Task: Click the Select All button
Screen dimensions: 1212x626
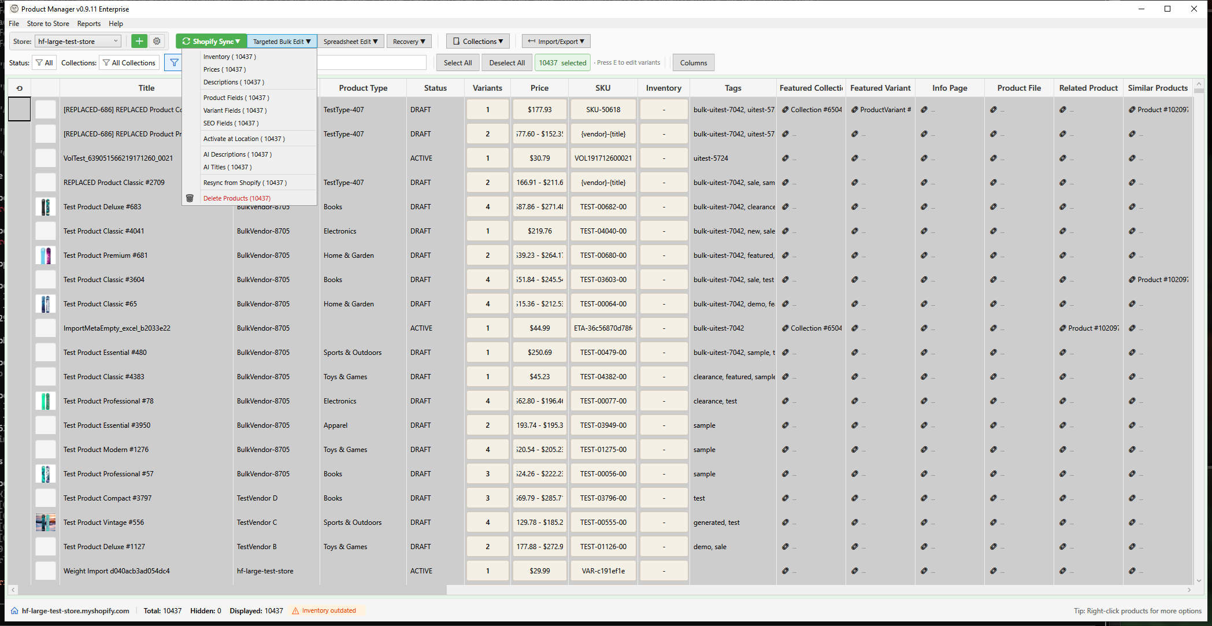Action: click(458, 62)
